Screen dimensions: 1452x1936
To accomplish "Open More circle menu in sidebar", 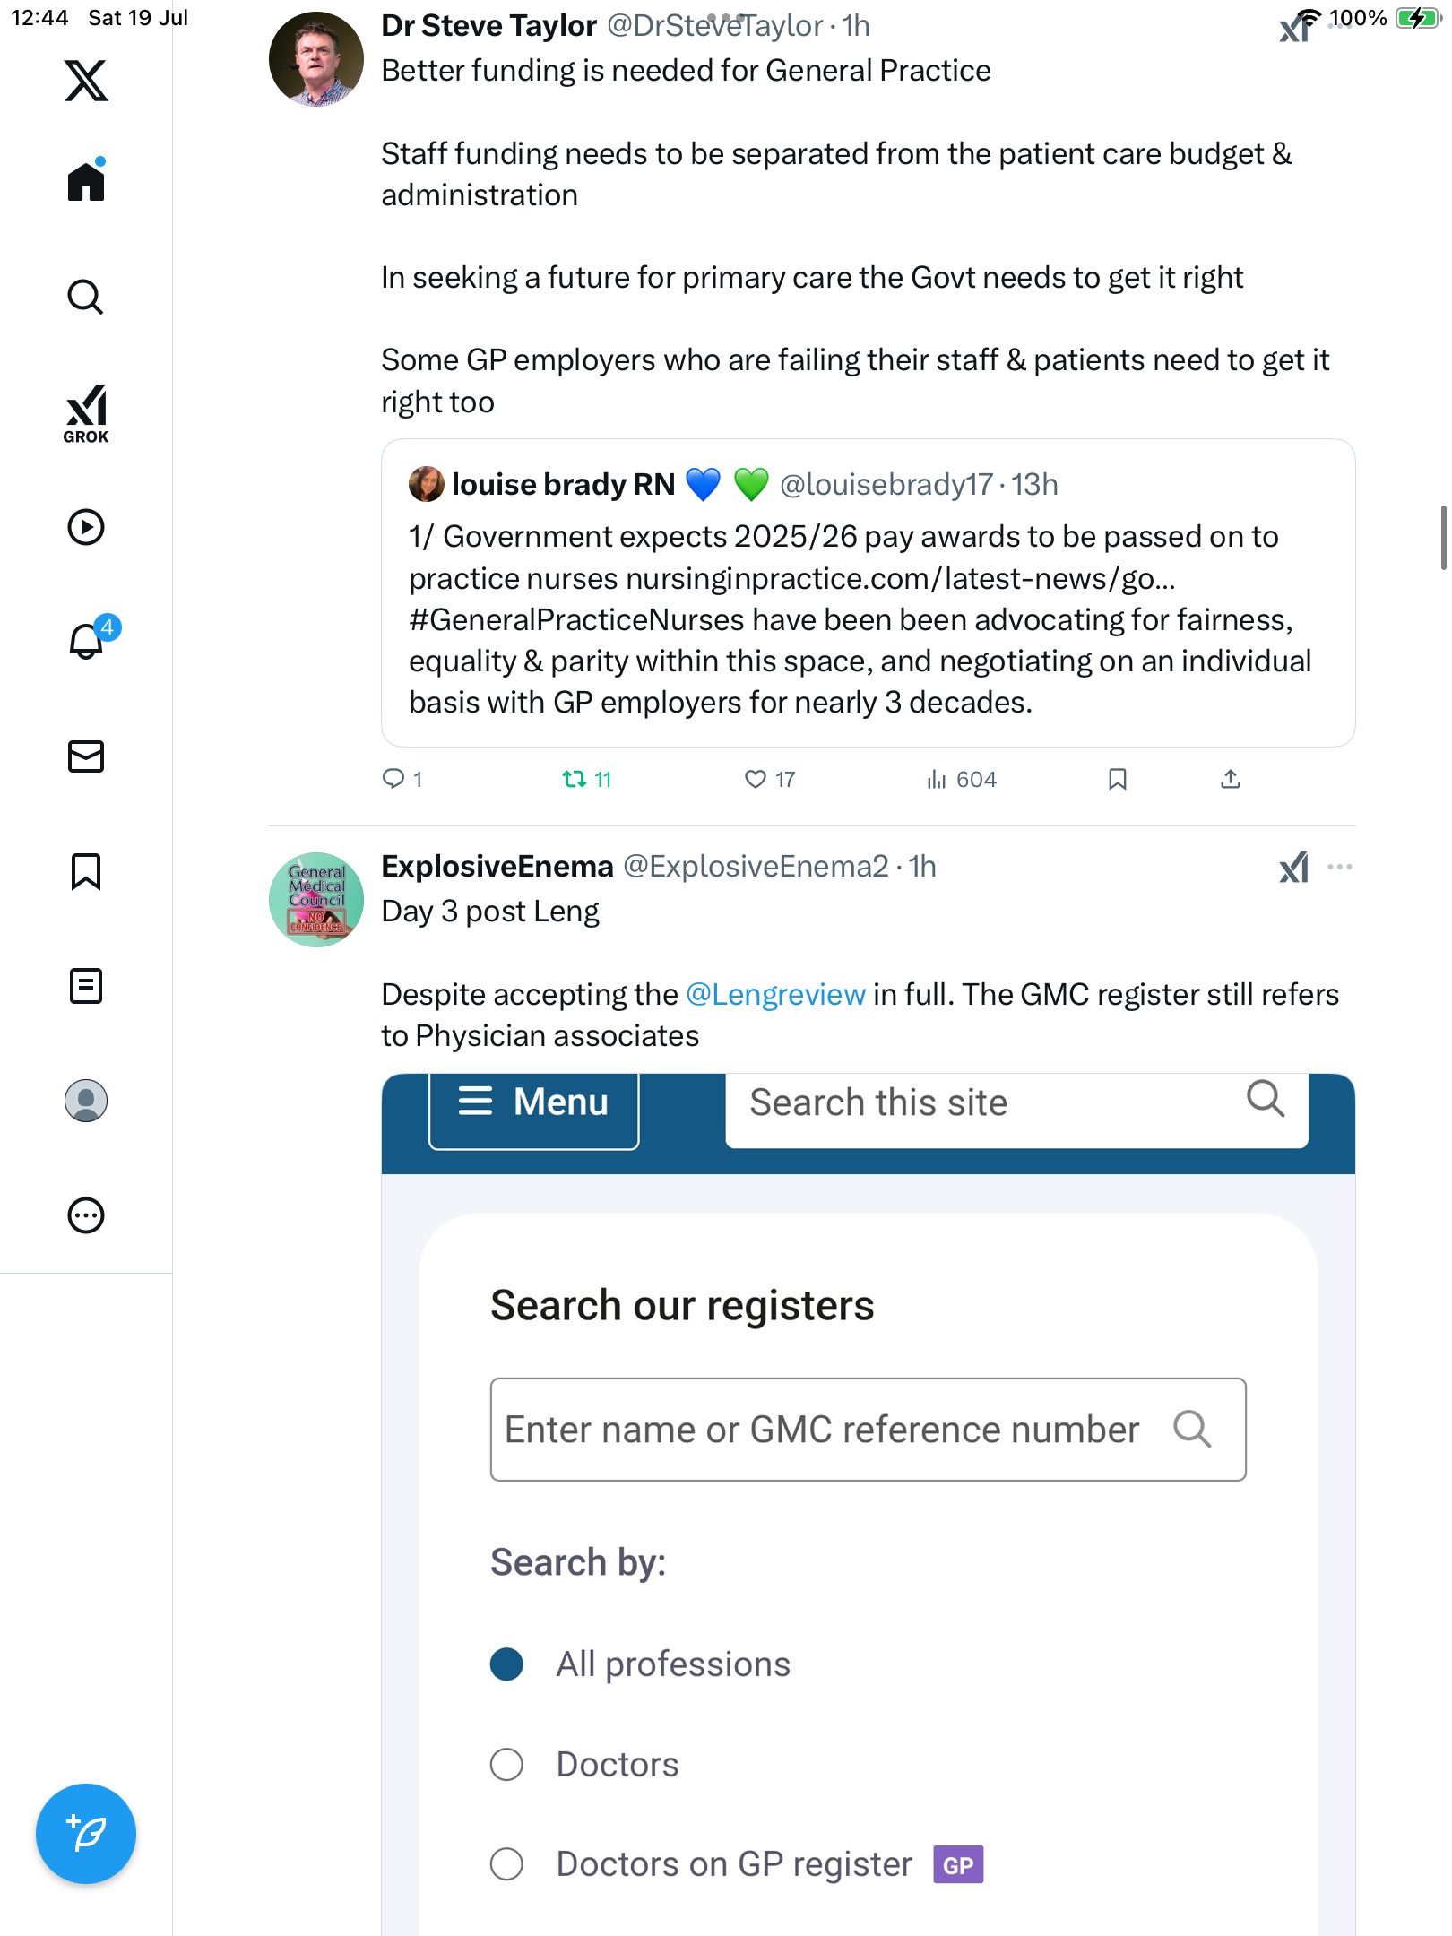I will pyautogui.click(x=86, y=1215).
